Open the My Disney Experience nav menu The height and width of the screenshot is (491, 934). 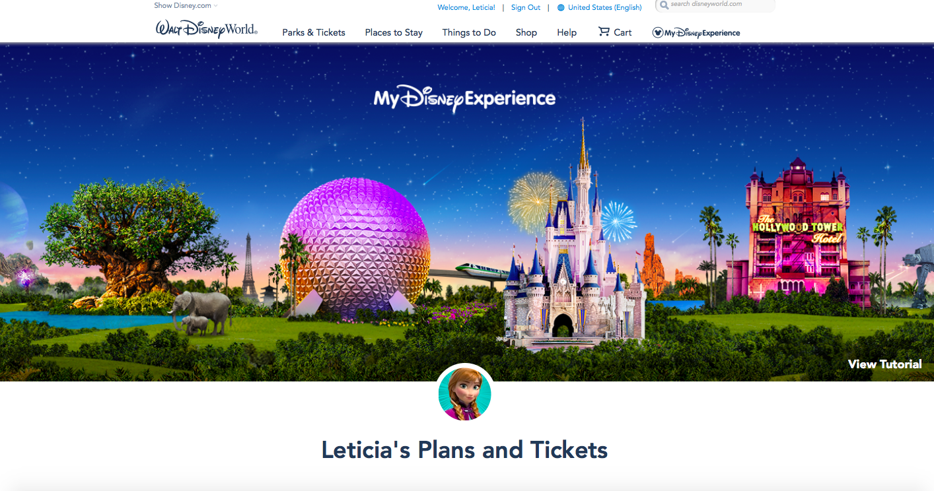[696, 32]
